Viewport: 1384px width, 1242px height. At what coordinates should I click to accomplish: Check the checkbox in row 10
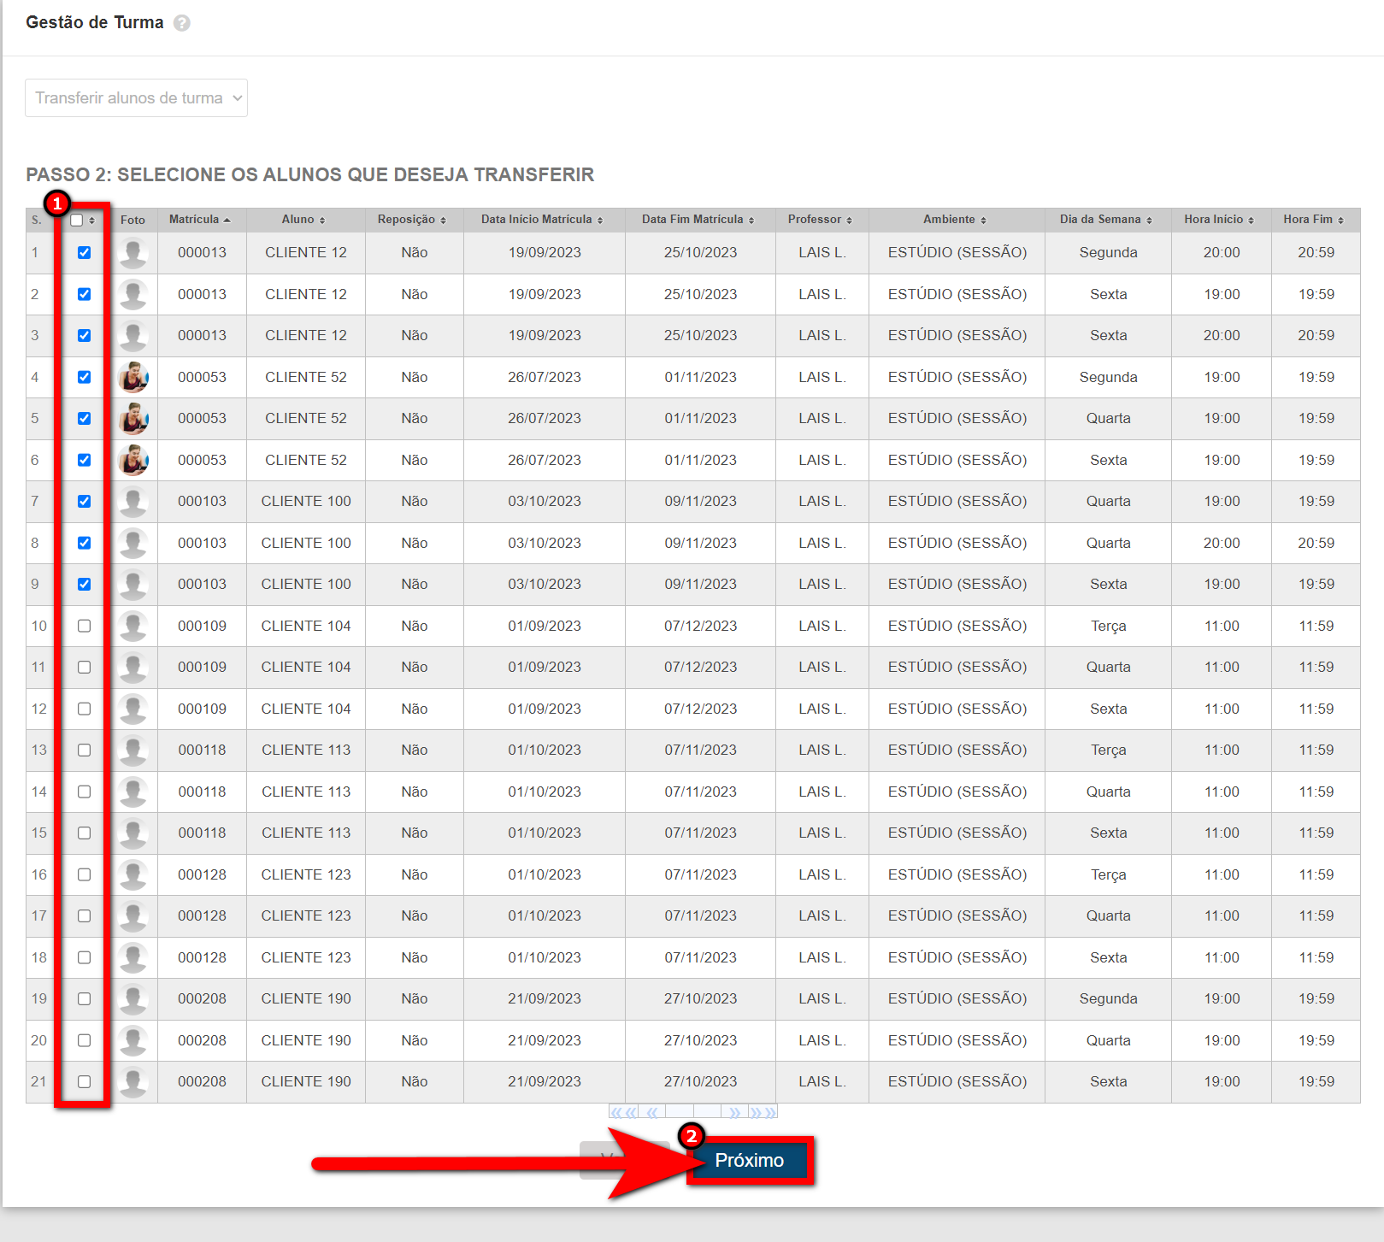pyautogui.click(x=84, y=627)
